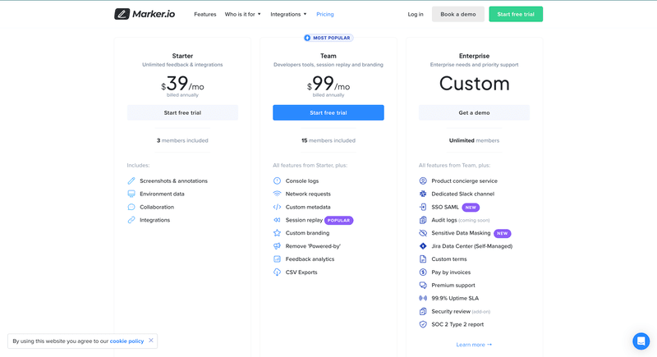Follow the Learn more link
Image resolution: width=657 pixels, height=357 pixels.
point(474,345)
